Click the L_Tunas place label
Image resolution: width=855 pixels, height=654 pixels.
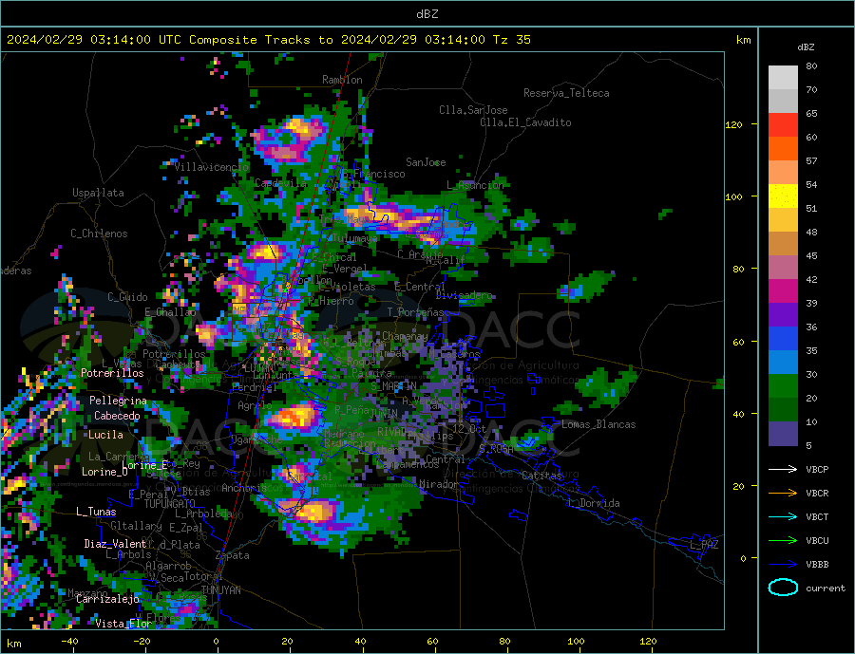96,512
